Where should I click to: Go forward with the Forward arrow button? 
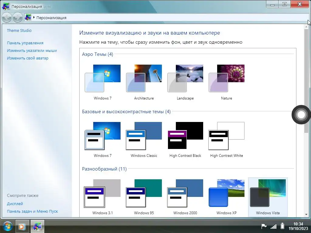coord(18,17)
